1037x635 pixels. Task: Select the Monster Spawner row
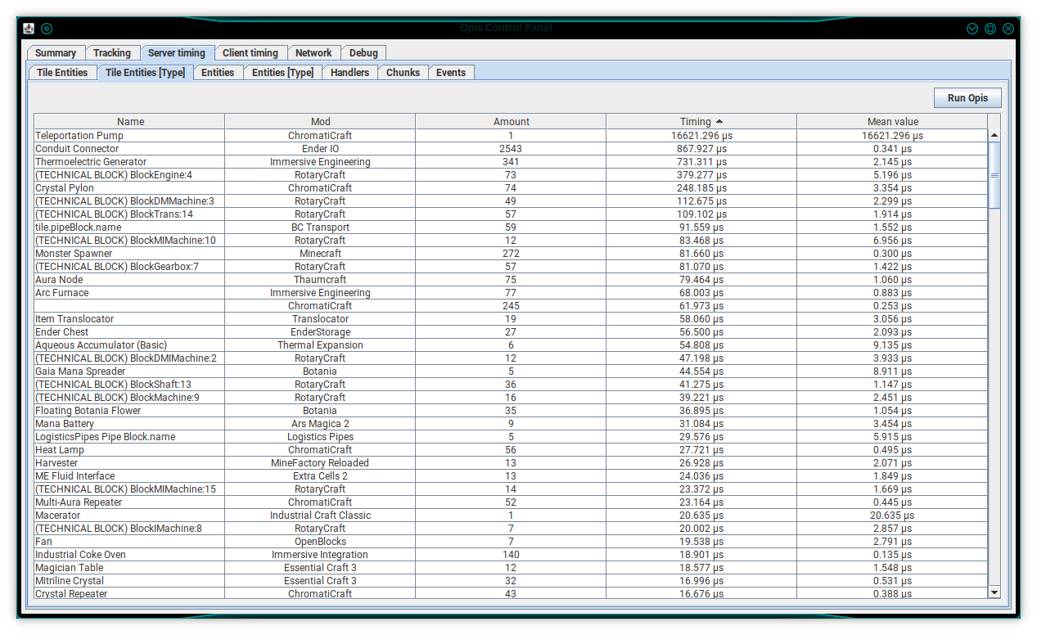click(x=511, y=254)
